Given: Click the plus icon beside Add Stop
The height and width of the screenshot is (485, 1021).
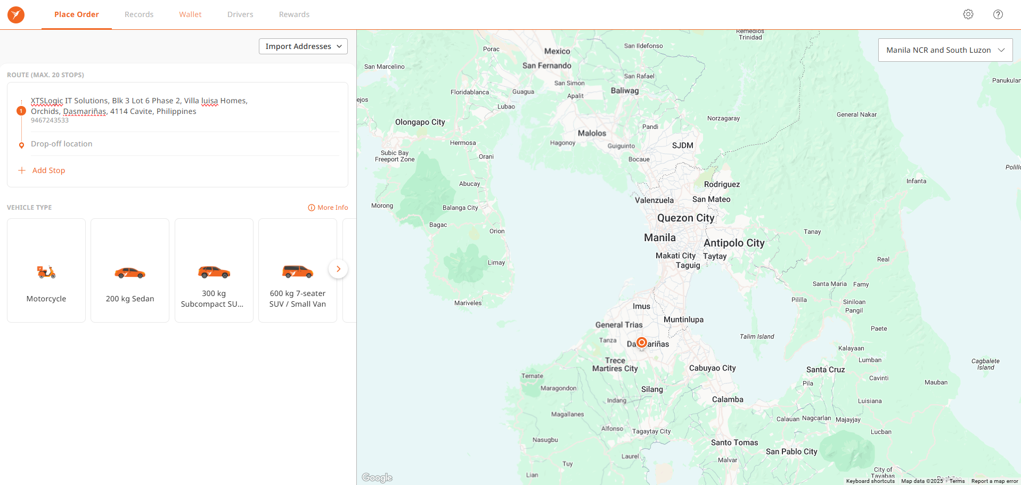Looking at the screenshot, I should (x=22, y=170).
